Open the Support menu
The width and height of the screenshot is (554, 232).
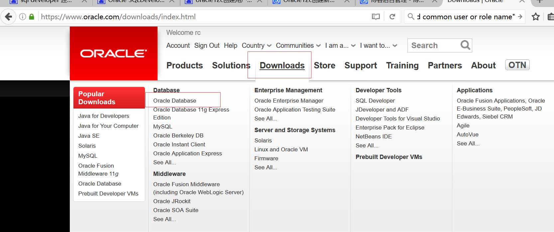(x=361, y=65)
